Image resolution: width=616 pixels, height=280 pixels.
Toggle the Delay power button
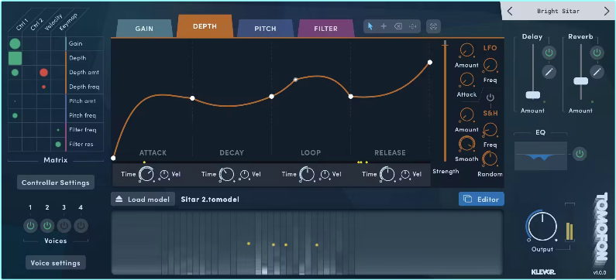tap(549, 53)
